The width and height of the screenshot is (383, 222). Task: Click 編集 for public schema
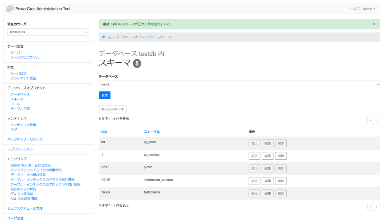268,168
